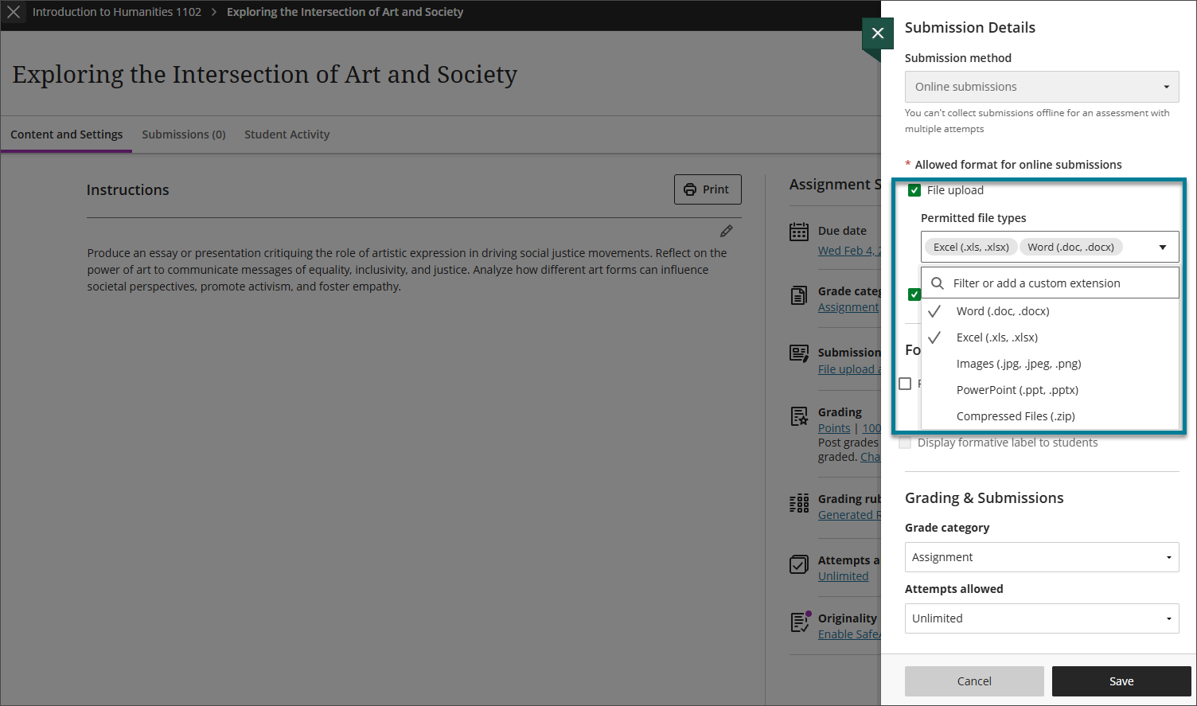The image size is (1197, 706).
Task: Click the search magnifier in the filter box
Action: (938, 283)
